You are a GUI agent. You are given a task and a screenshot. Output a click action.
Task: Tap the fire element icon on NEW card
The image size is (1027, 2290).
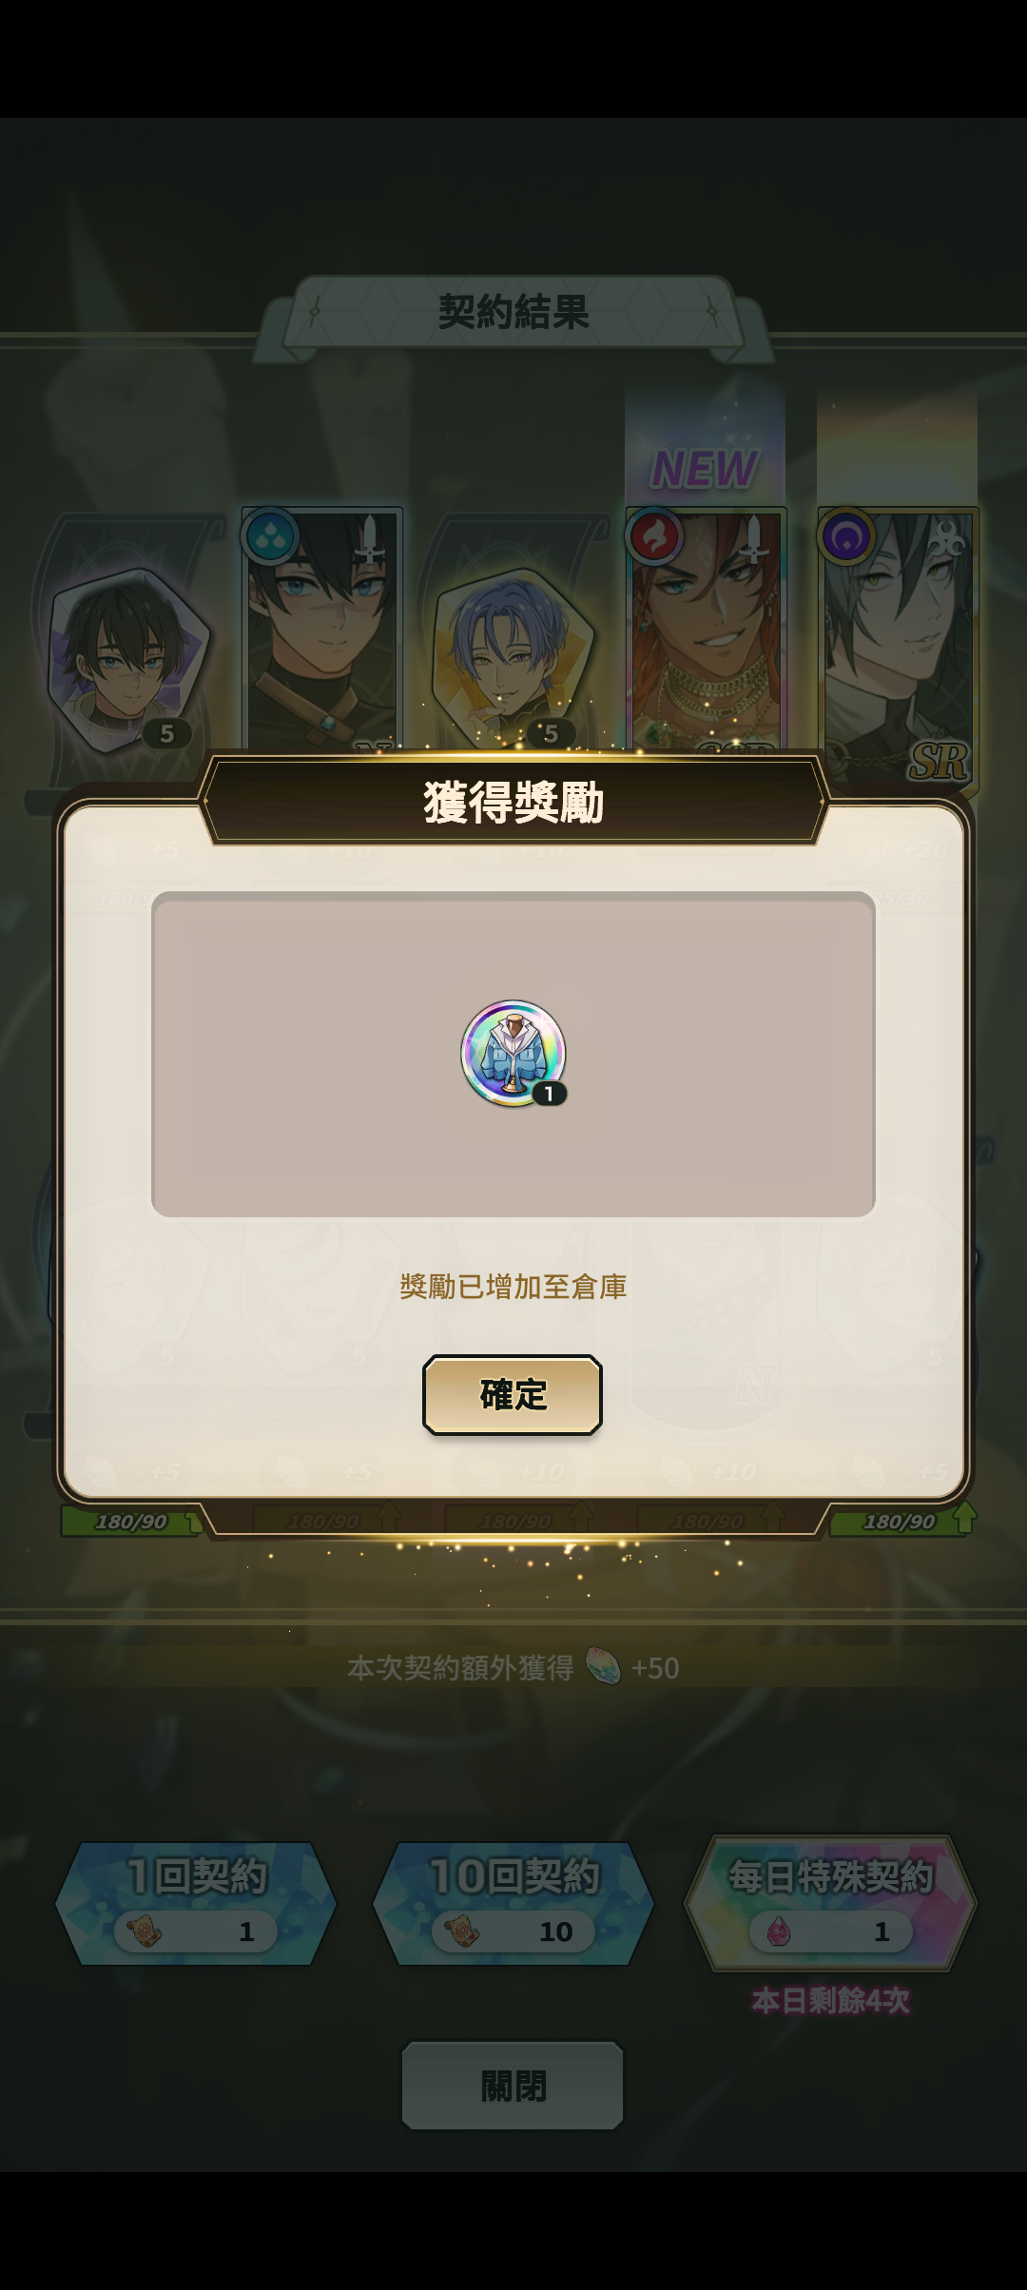click(x=654, y=535)
